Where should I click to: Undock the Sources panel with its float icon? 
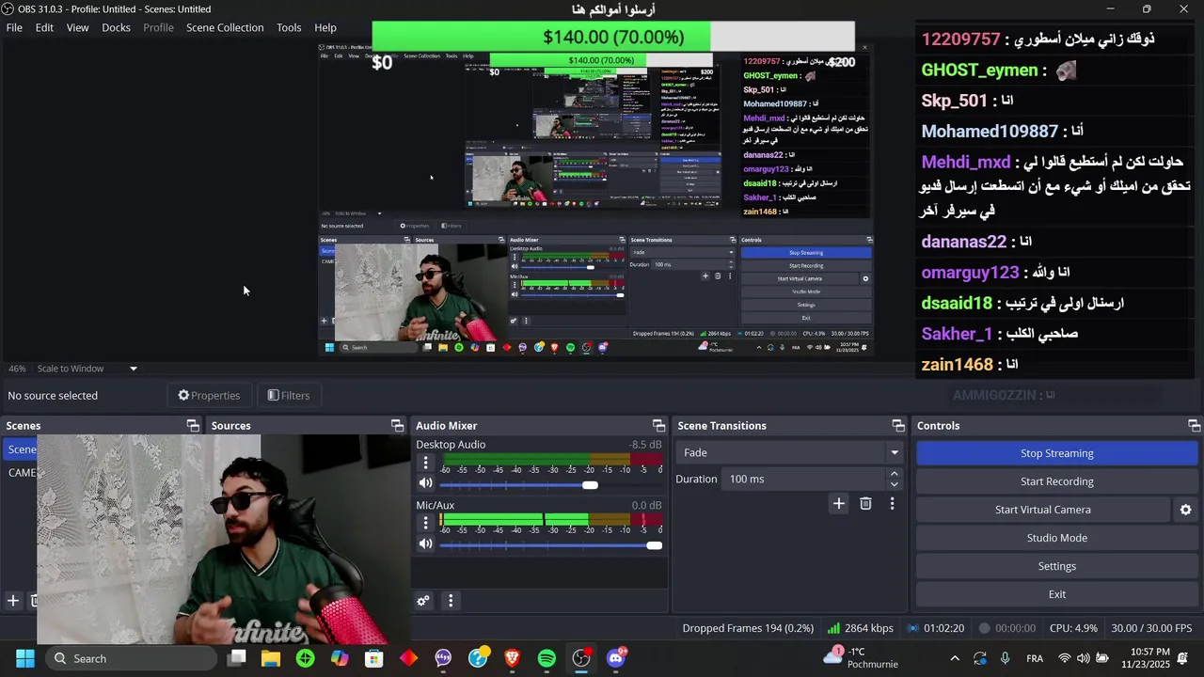[397, 426]
